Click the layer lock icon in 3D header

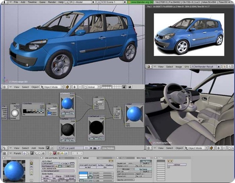(x=124, y=87)
